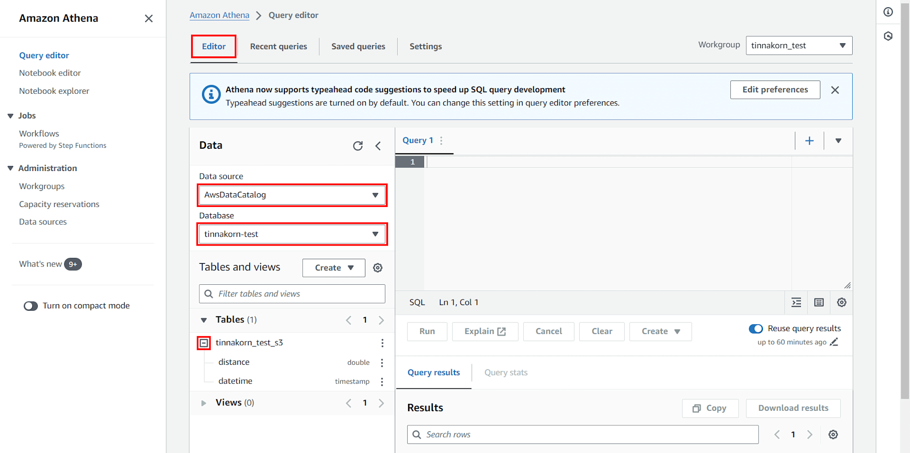Switch to Saved queries tab

click(358, 46)
